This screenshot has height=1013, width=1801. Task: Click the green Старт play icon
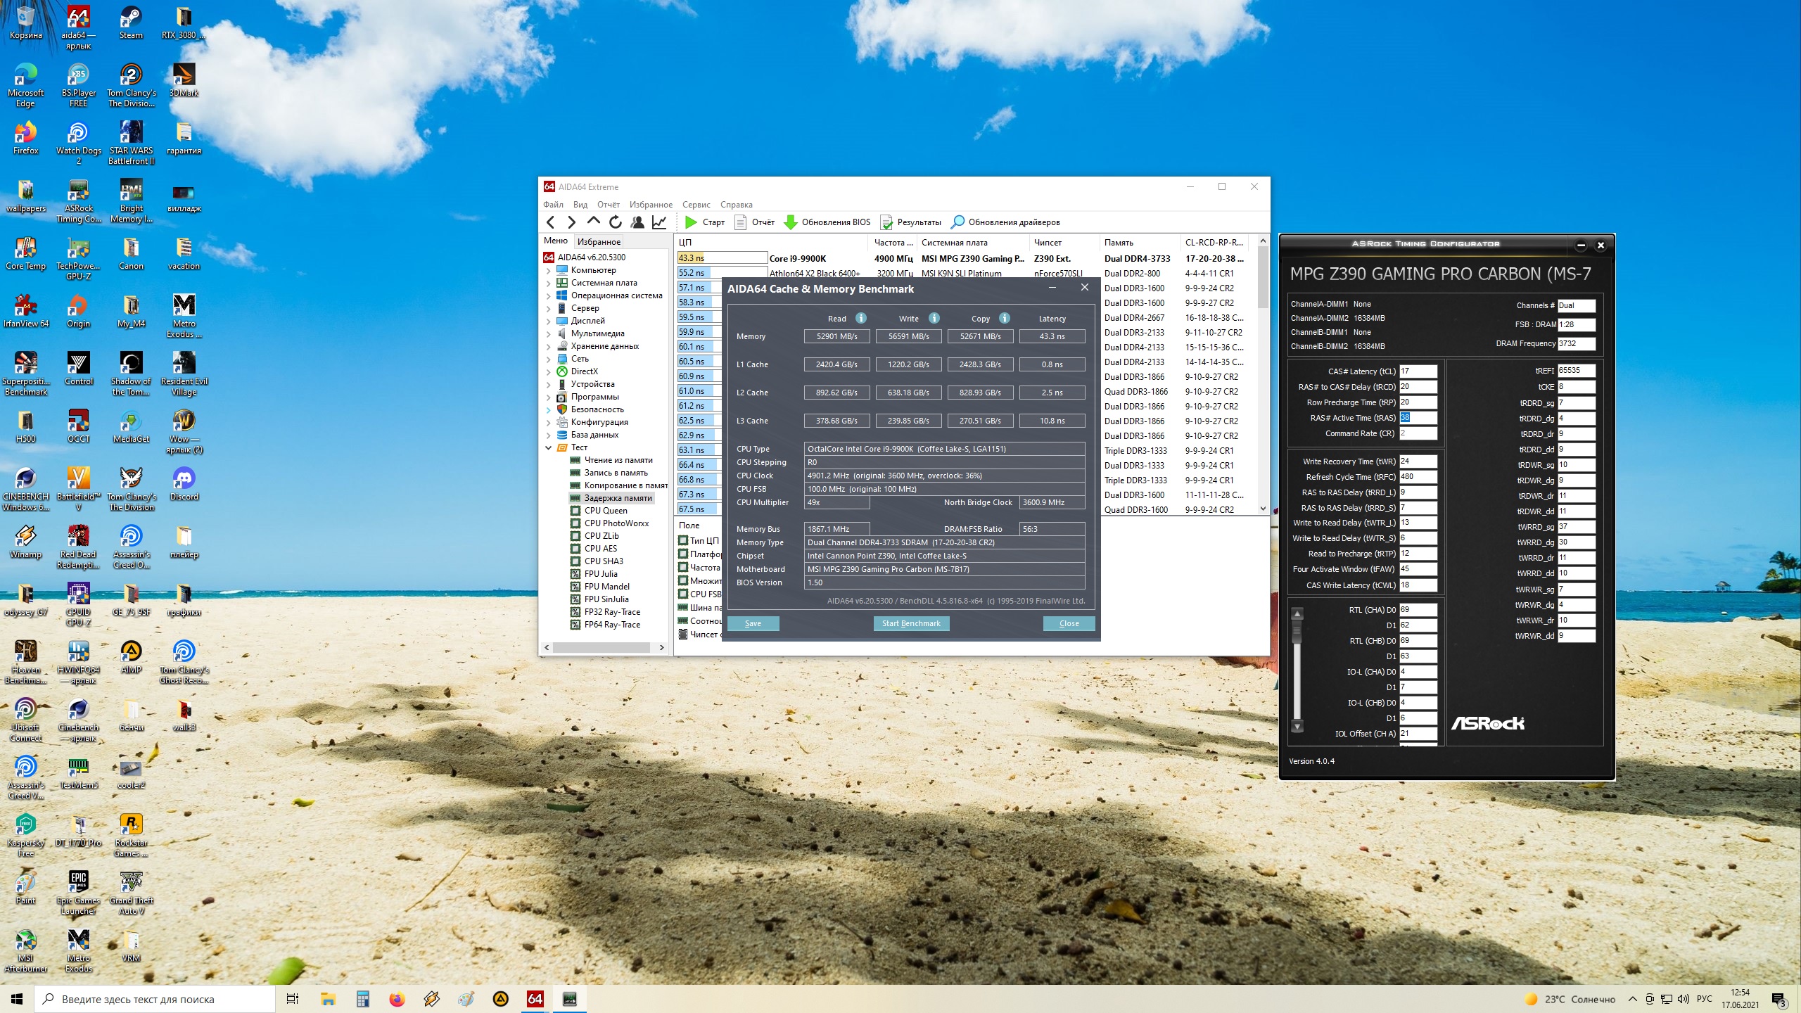(x=691, y=222)
